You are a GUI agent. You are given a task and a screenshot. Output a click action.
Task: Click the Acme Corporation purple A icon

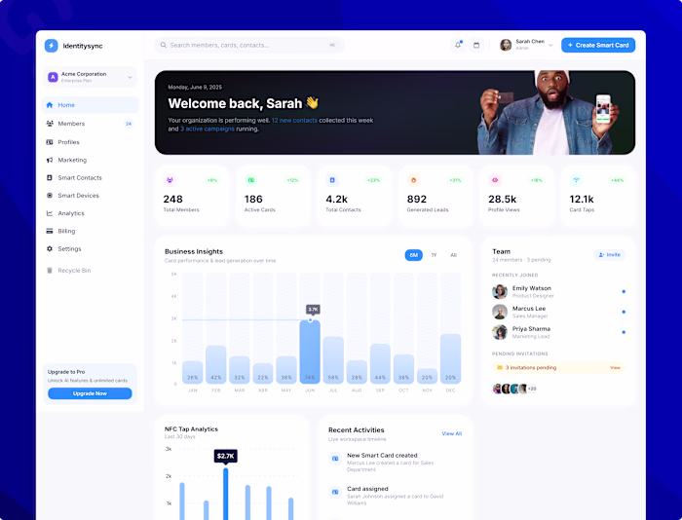(x=53, y=77)
